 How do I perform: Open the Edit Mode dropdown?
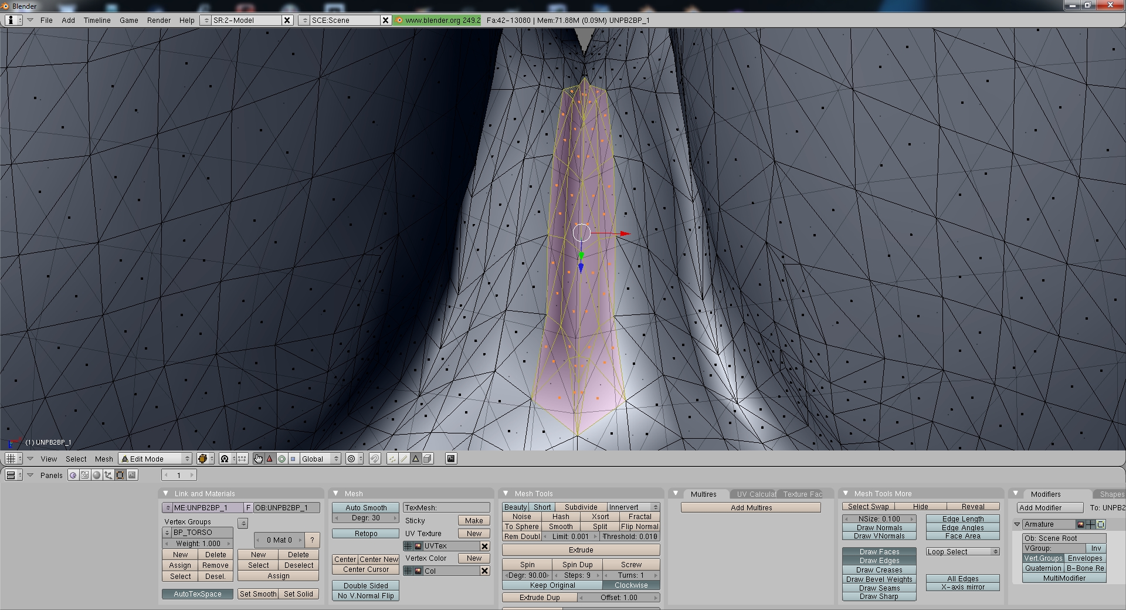155,459
